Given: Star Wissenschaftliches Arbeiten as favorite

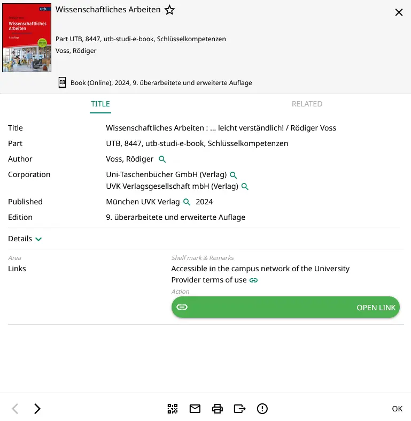Looking at the screenshot, I should point(169,10).
